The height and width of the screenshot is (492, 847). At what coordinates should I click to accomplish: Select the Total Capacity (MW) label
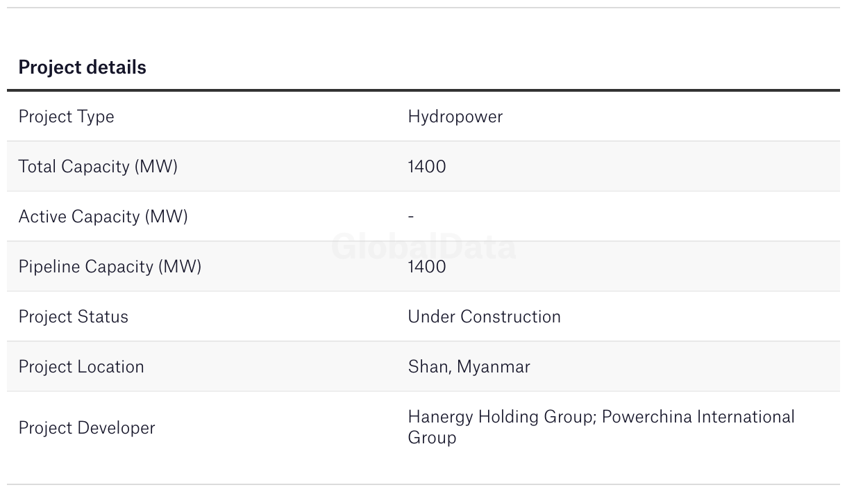[98, 167]
